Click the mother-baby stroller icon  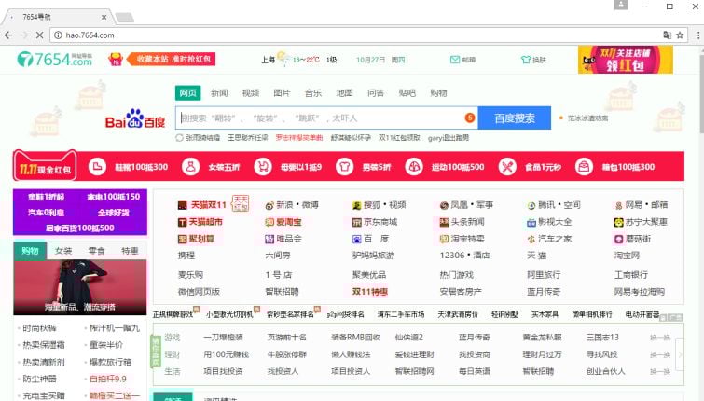click(x=263, y=167)
